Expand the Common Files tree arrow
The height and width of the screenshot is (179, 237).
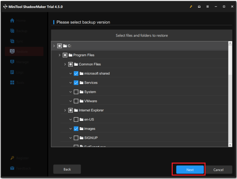(x=65, y=64)
